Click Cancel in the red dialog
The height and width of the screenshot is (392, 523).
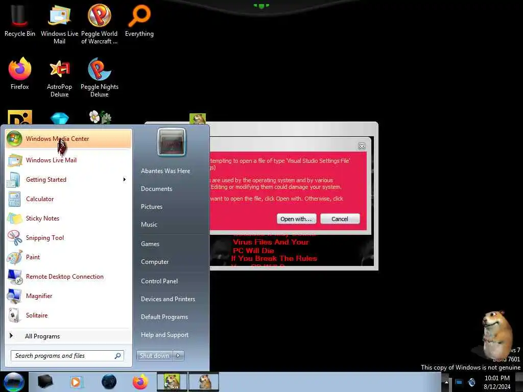pos(340,219)
